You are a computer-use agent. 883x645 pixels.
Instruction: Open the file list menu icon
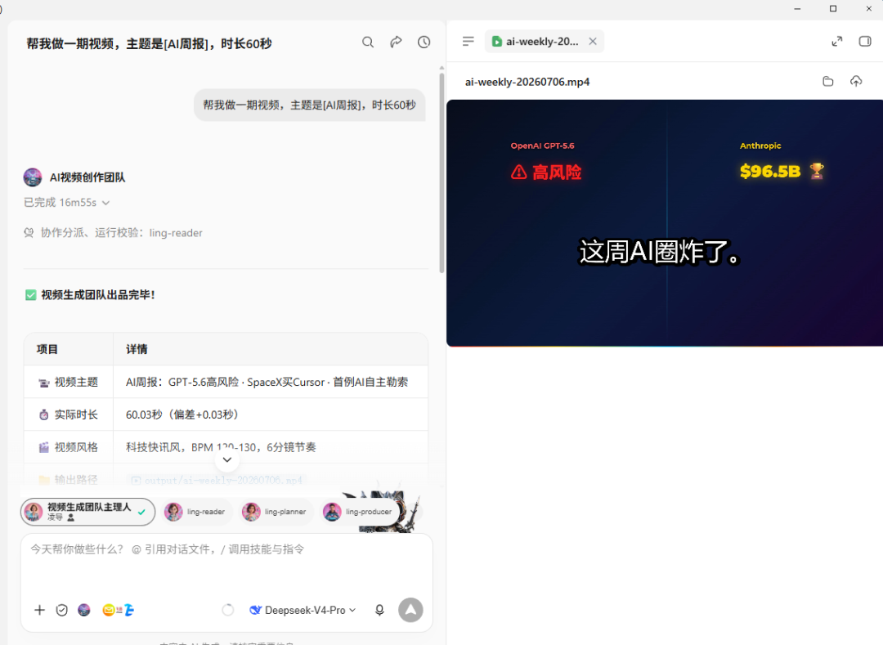[468, 42]
